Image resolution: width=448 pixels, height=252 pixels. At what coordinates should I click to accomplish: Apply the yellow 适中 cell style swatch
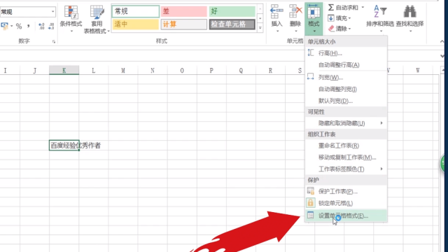point(135,24)
